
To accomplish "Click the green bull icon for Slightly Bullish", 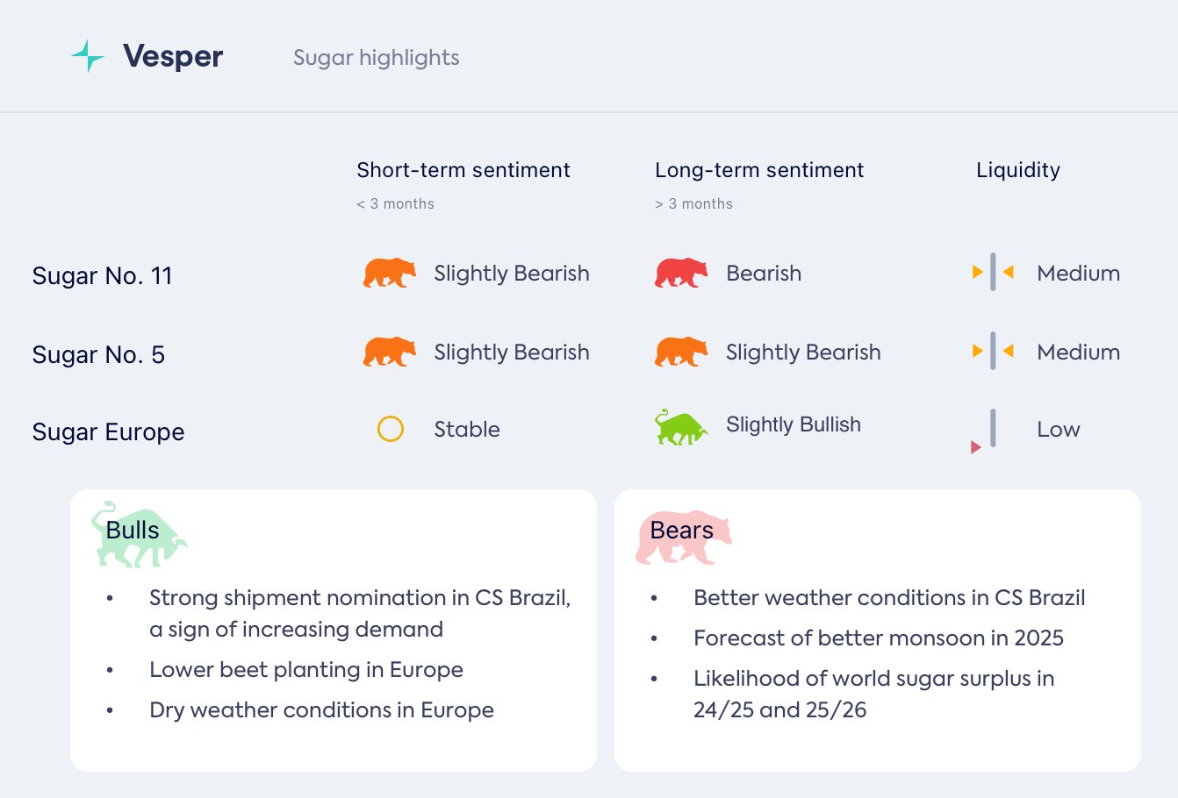I will click(x=680, y=428).
